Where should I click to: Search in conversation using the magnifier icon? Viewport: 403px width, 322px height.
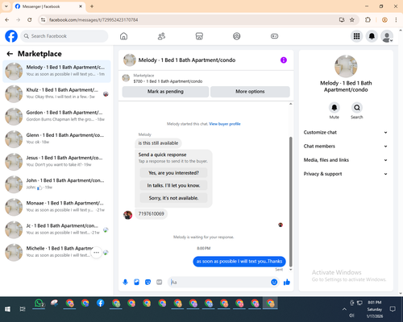pyautogui.click(x=357, y=108)
